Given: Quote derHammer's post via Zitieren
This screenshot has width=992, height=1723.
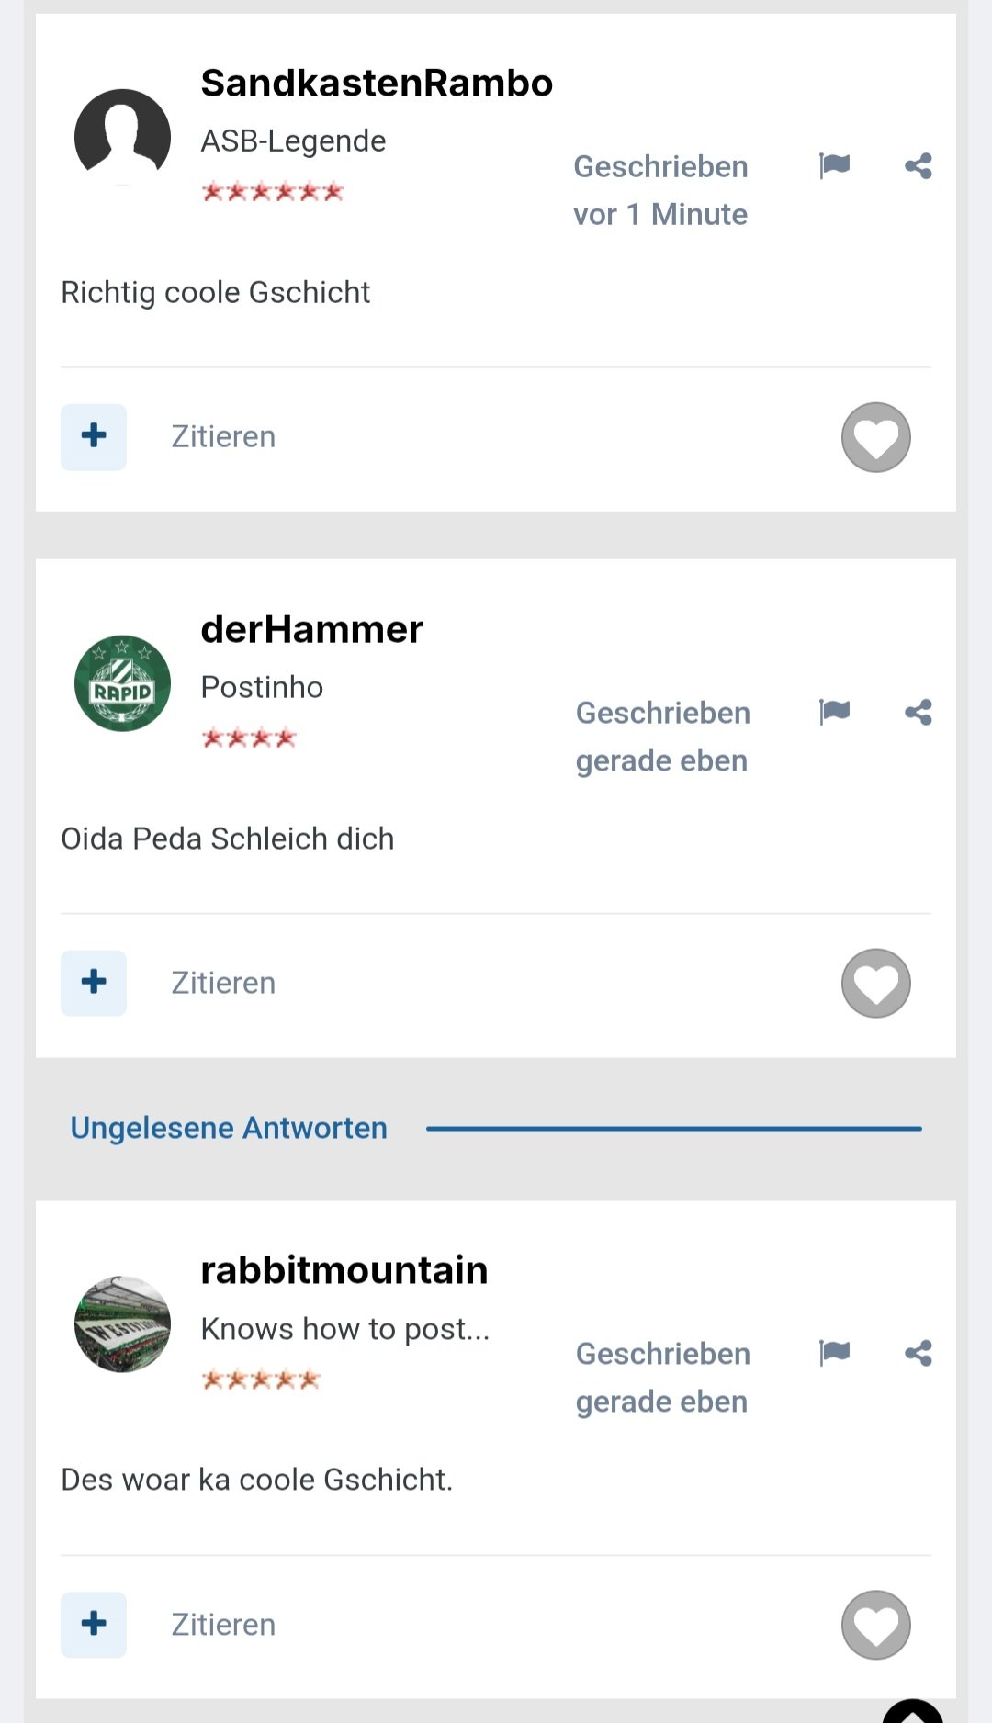Looking at the screenshot, I should tap(223, 983).
